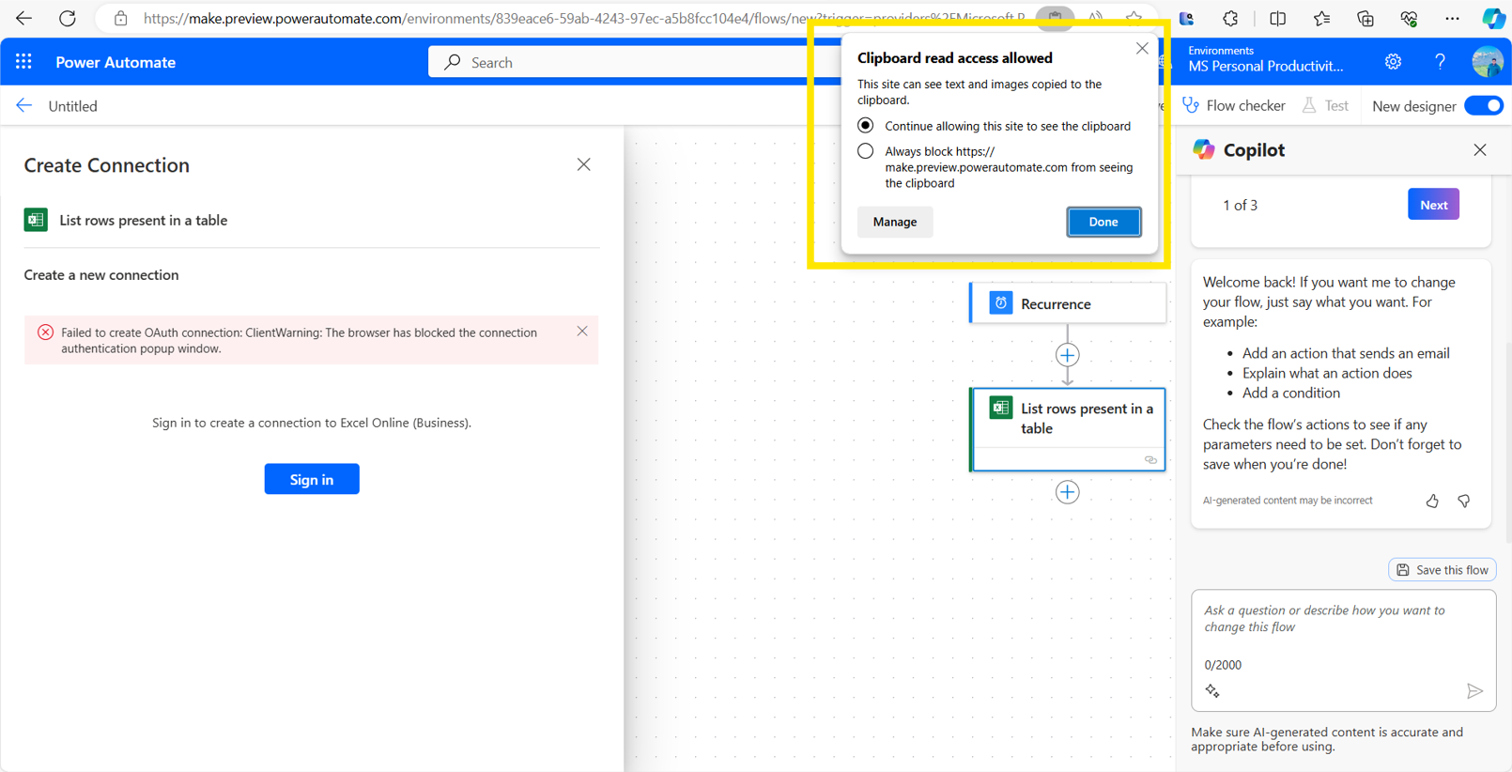Viewport: 1512px width, 772px height.
Task: Open the Flow checker
Action: 1234,106
